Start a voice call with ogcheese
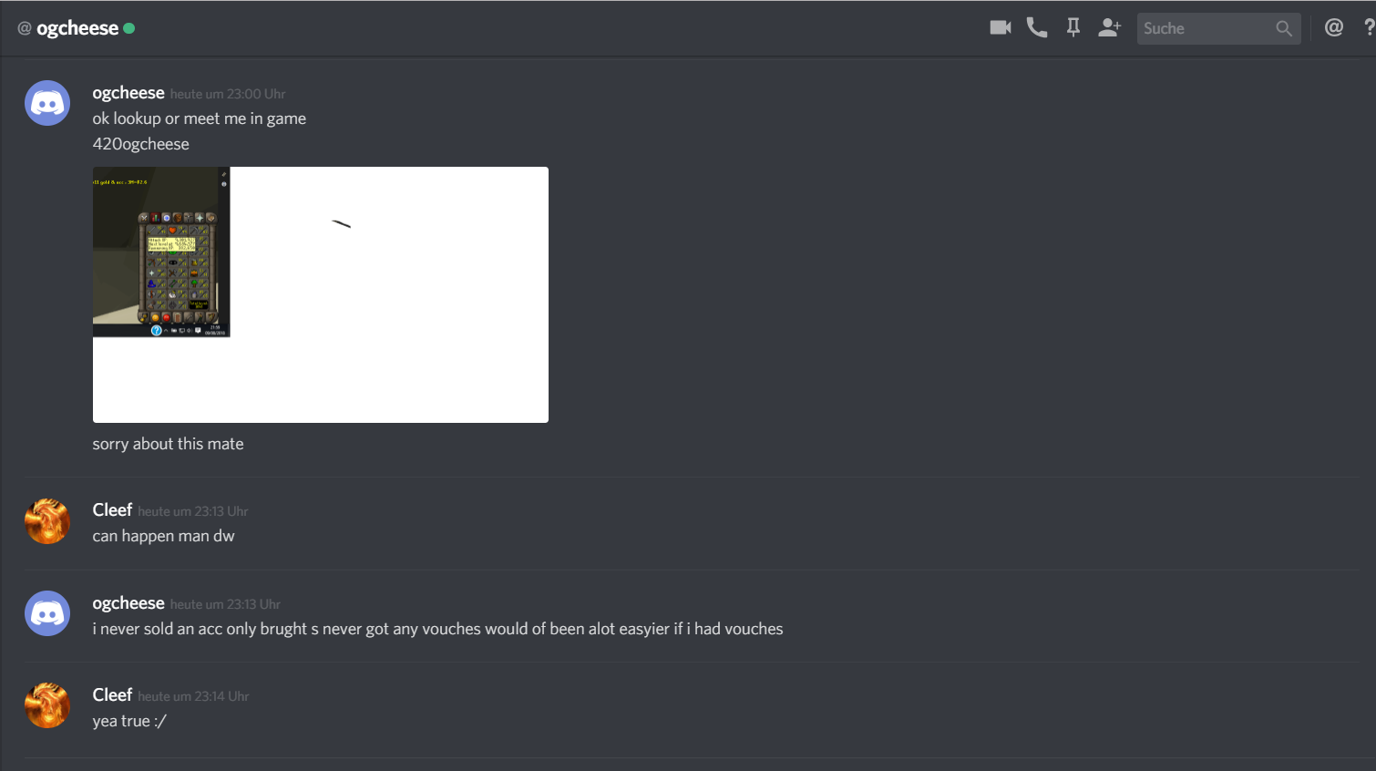Viewport: 1376px width, 771px height. (1037, 27)
